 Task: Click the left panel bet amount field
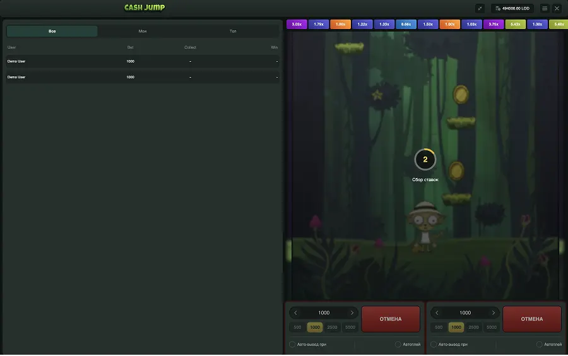pos(324,312)
